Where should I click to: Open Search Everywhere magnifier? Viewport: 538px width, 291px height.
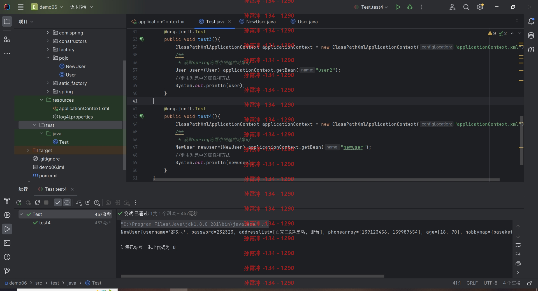(466, 7)
